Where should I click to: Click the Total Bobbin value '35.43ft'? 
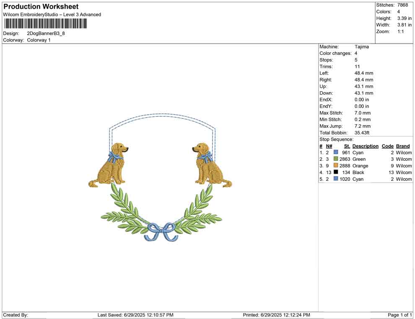coord(362,133)
